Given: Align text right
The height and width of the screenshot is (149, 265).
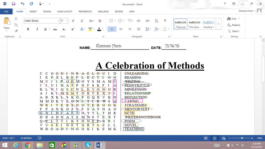Looking at the screenshot, I should click(130, 29).
